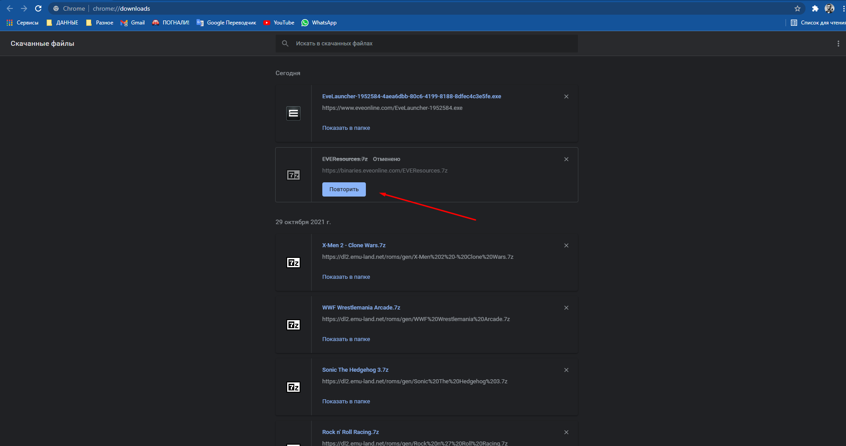Open the WWF Wrestlemania Arcade.7z file
The width and height of the screenshot is (846, 446).
(361, 308)
